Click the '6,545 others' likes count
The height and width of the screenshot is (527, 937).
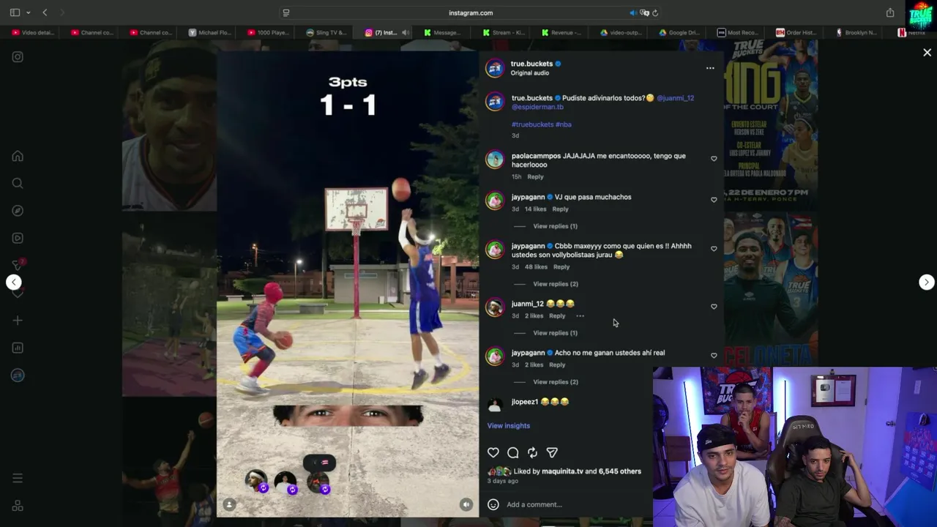point(619,471)
